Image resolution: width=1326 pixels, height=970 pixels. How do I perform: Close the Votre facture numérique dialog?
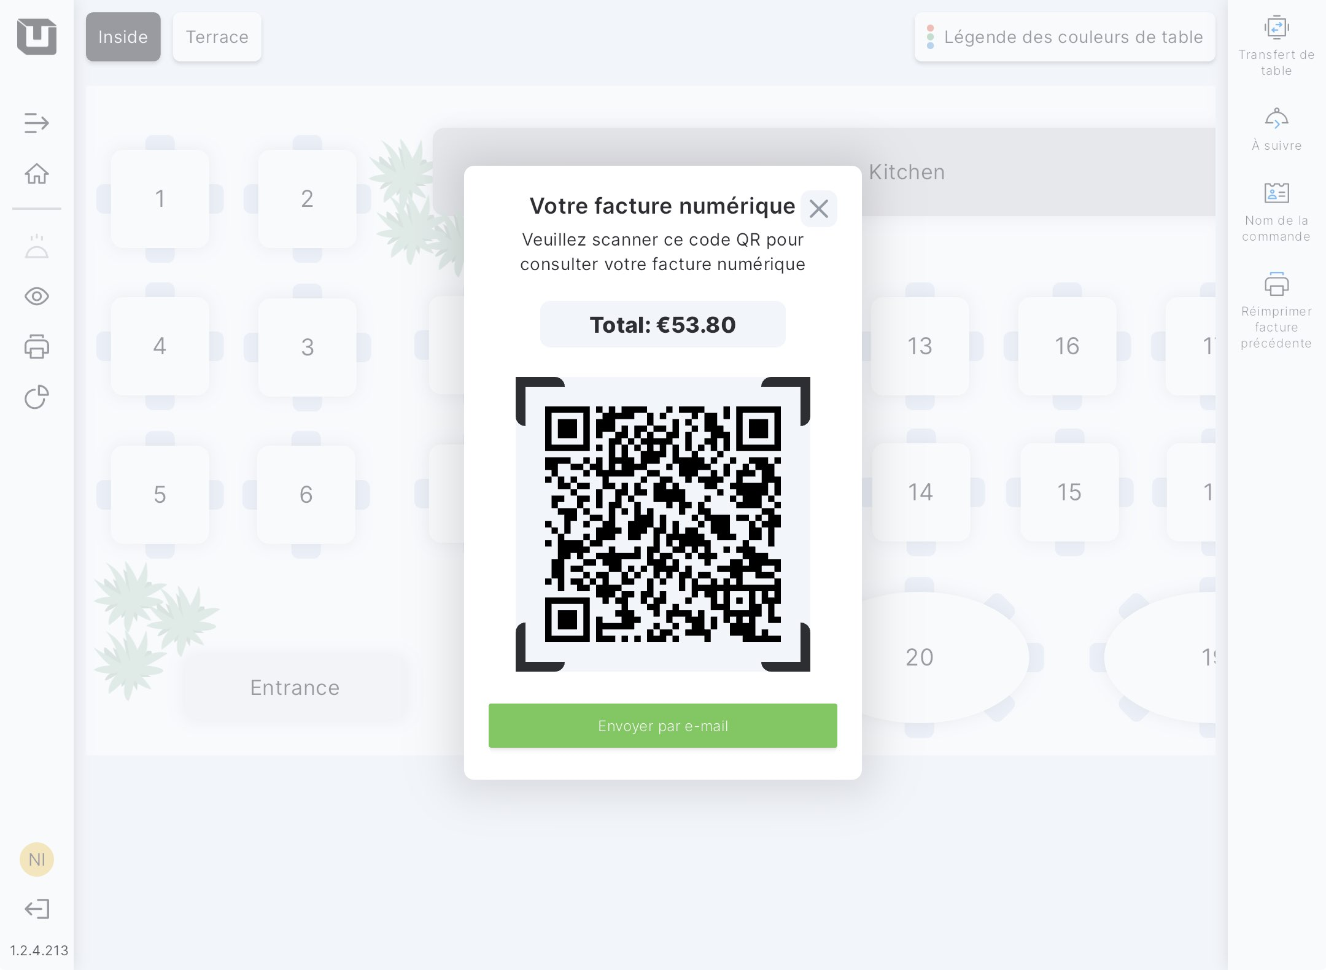[818, 209]
